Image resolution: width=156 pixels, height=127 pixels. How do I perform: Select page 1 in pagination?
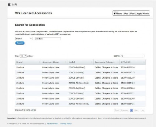(x=131, y=110)
